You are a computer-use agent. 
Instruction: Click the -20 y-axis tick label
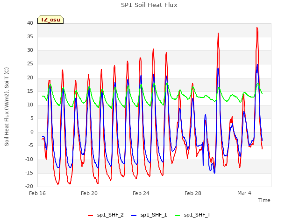tap(29, 186)
